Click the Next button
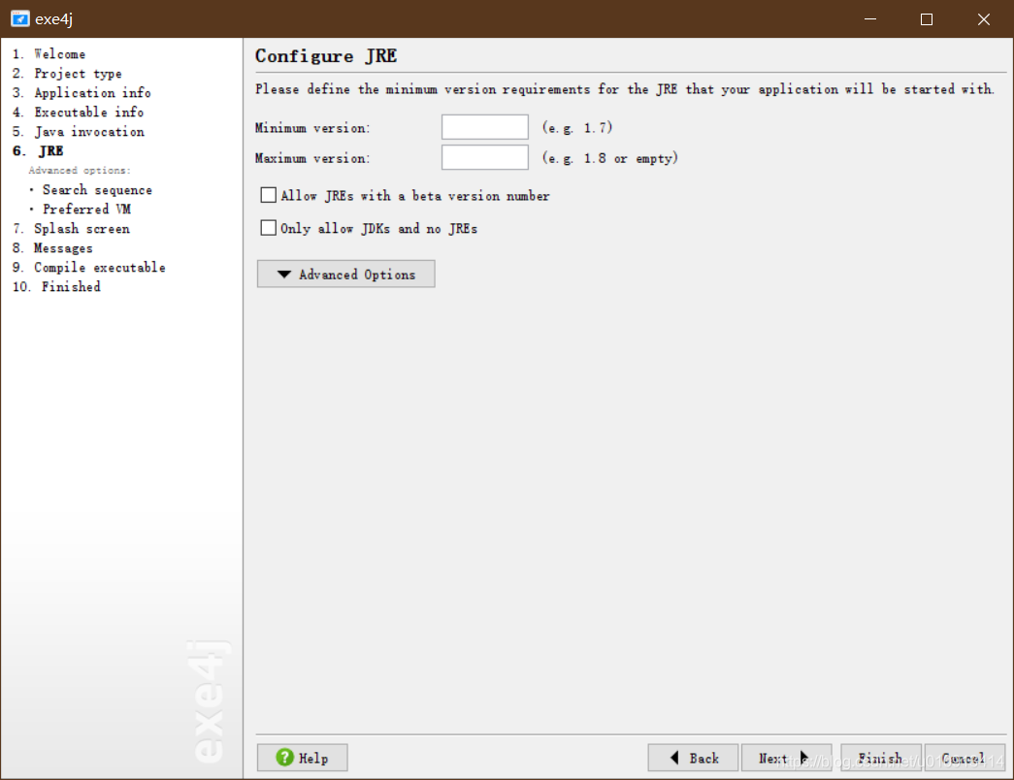 [x=786, y=758]
